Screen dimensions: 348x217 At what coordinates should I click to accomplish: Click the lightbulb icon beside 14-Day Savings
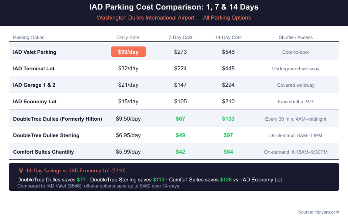[20, 171]
